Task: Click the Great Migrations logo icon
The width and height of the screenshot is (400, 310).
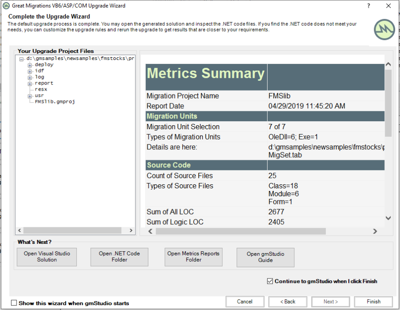Action: (384, 30)
